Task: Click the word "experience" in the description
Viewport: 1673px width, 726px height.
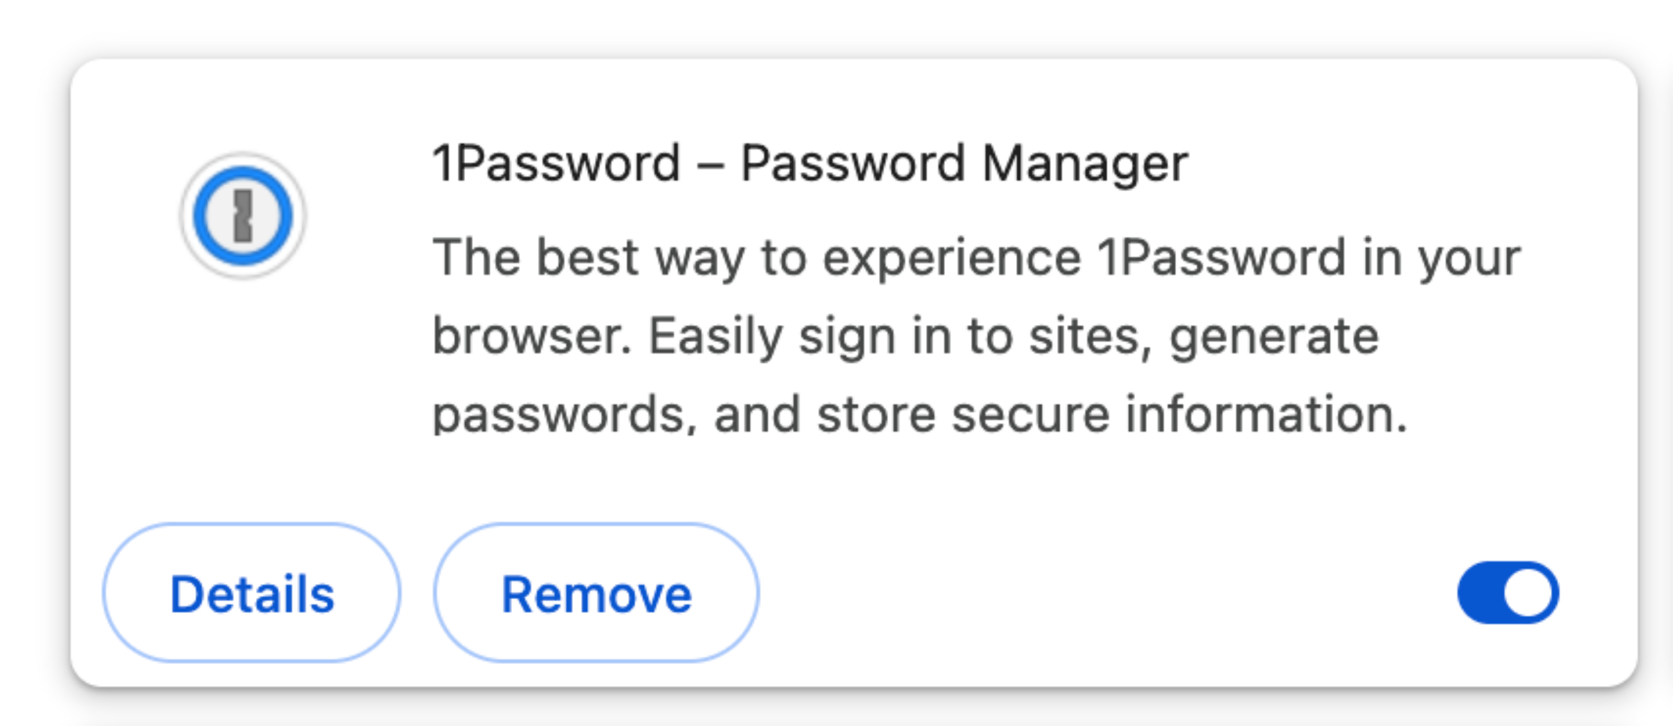Action: (952, 258)
